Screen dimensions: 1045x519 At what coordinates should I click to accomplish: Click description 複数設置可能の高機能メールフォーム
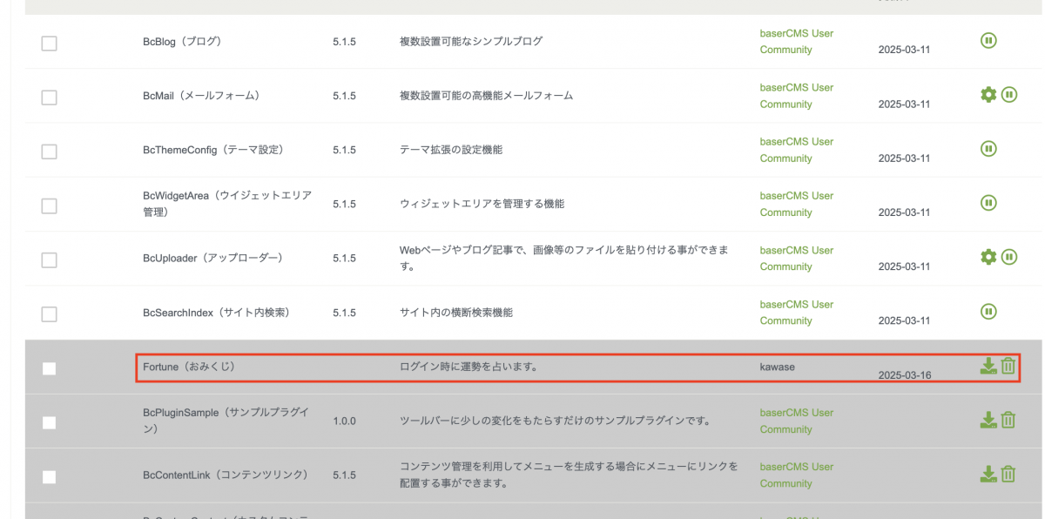(x=486, y=95)
